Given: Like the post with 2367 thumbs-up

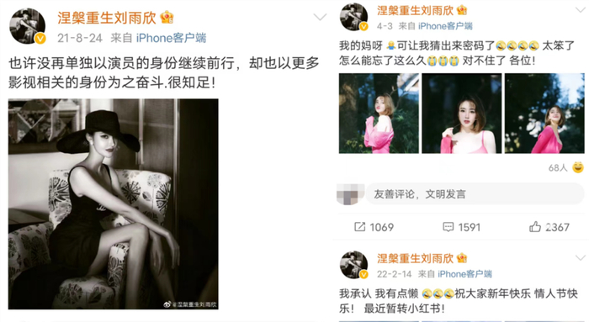Looking at the screenshot, I should click(535, 226).
